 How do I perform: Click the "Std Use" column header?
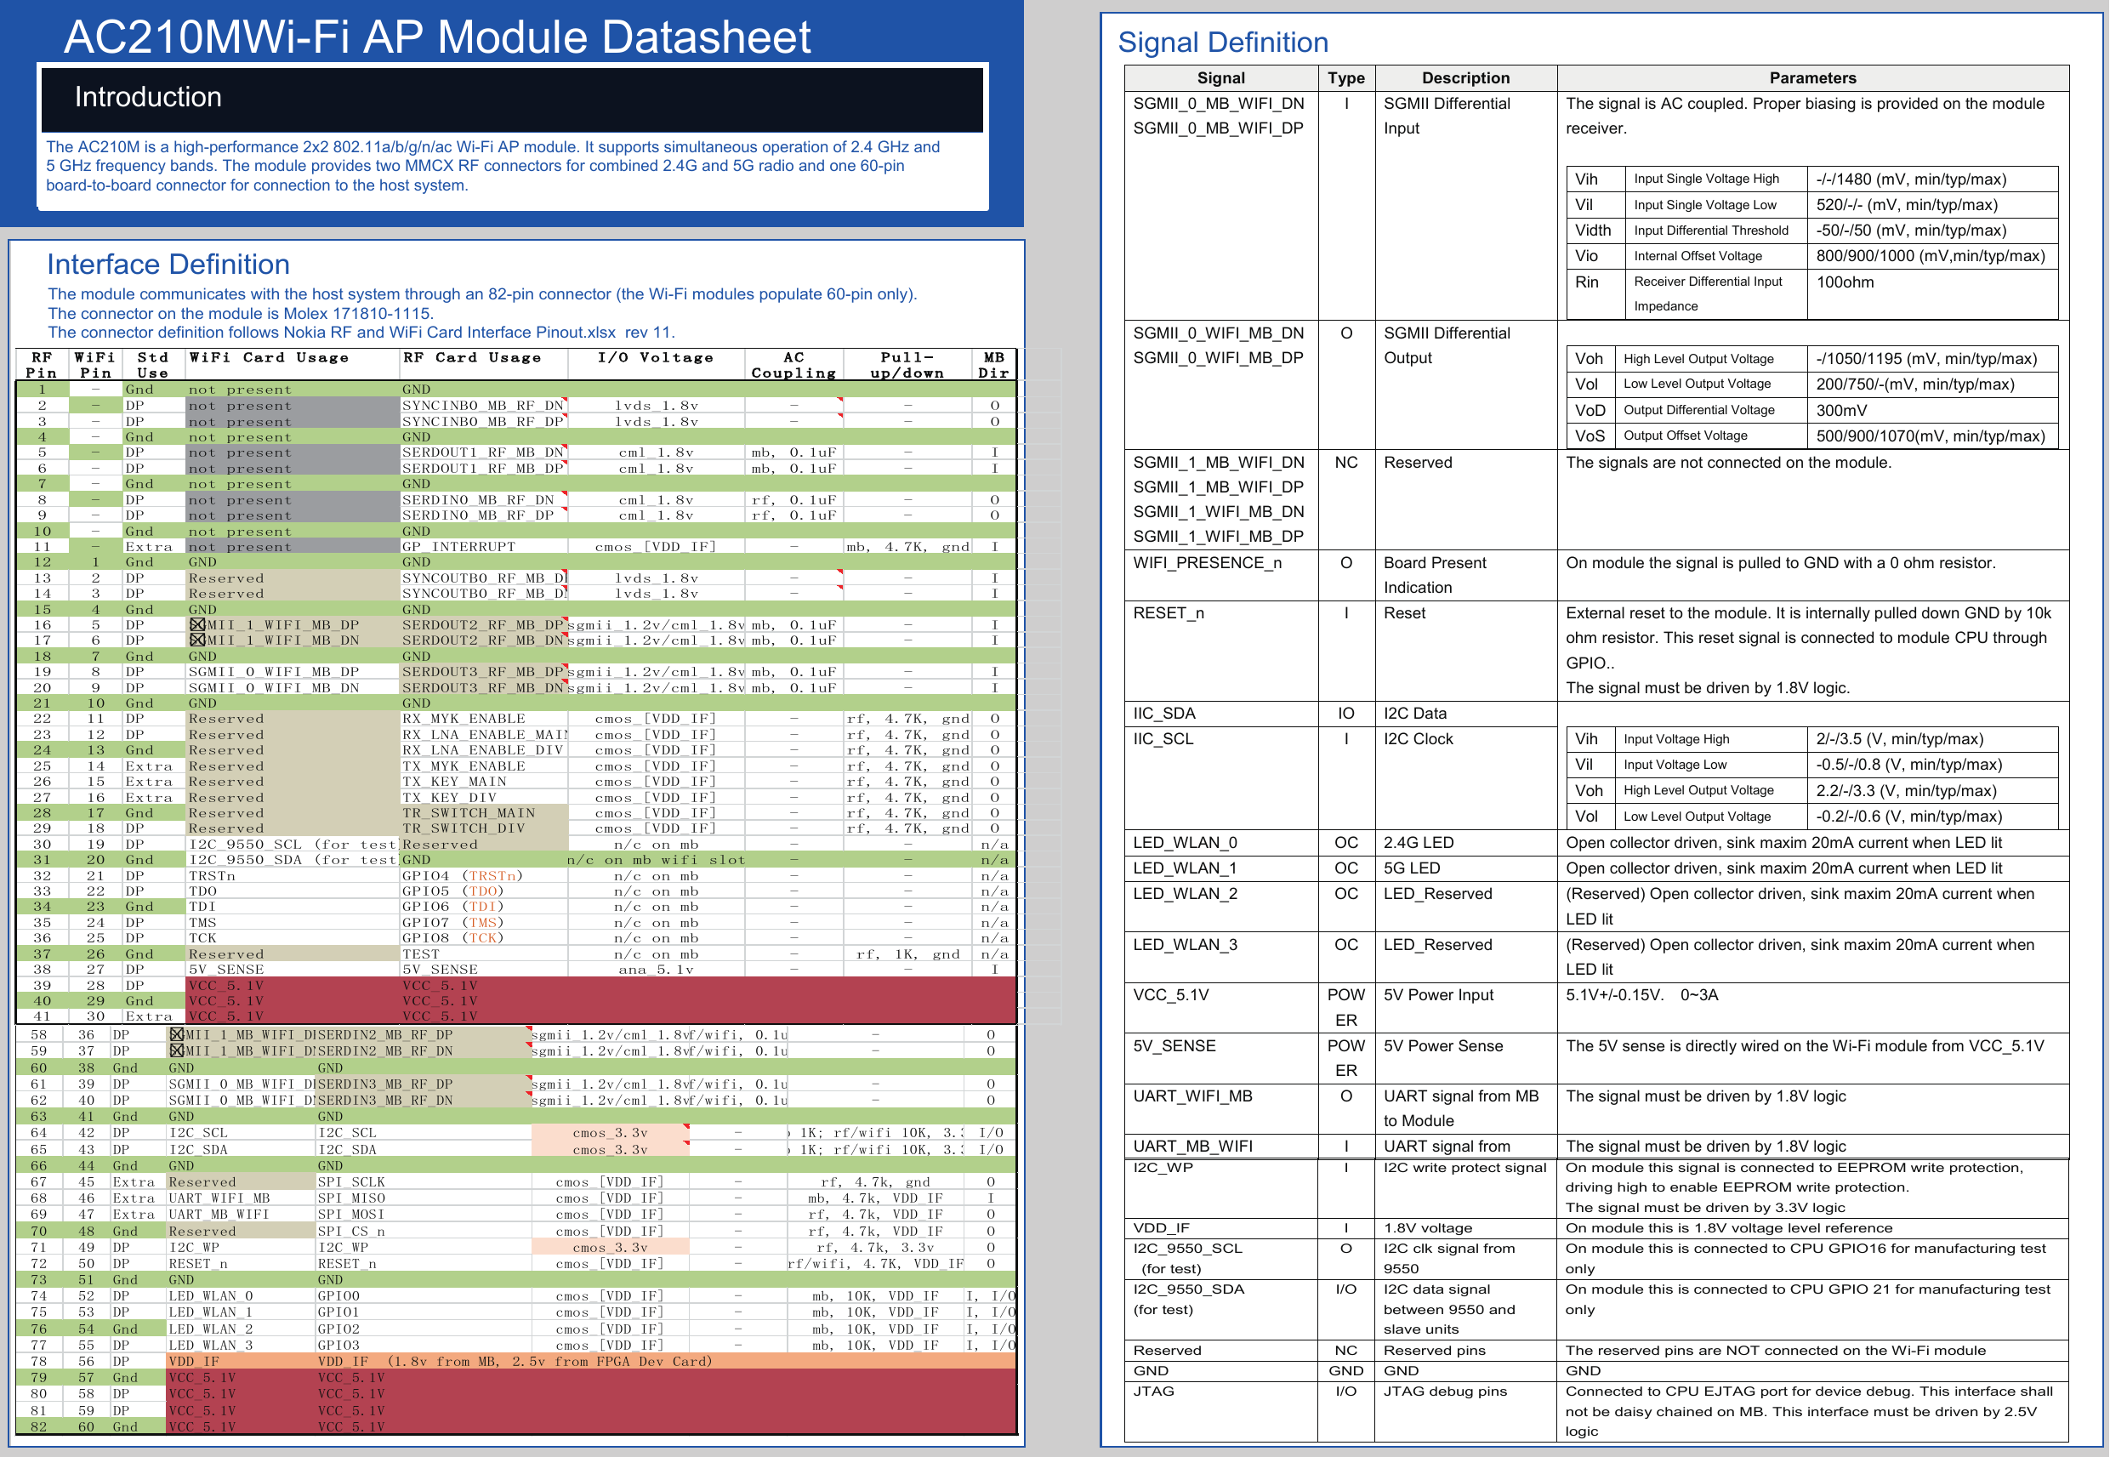tap(152, 365)
